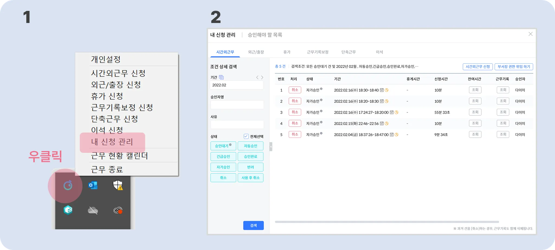Switch to the 외근/출장 tab
This screenshot has height=250, width=555.
pos(256,52)
